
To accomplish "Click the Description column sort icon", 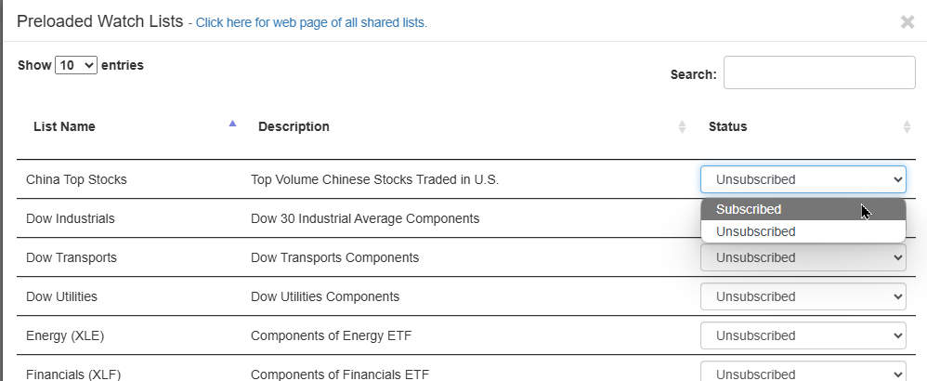I will (x=682, y=126).
